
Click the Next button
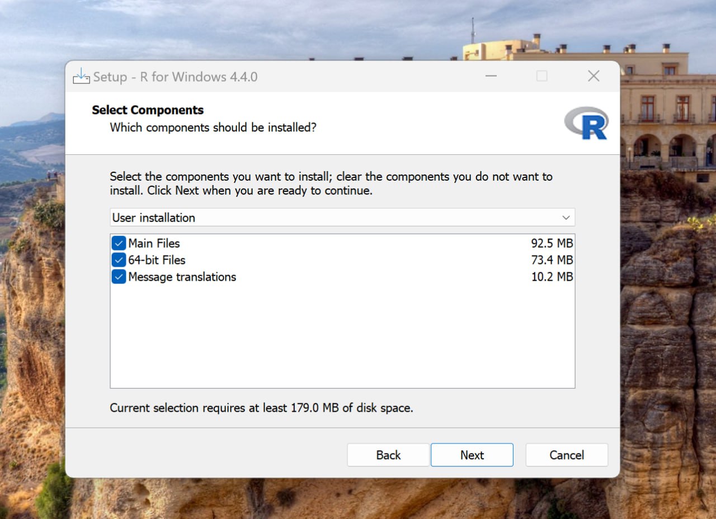coord(472,455)
